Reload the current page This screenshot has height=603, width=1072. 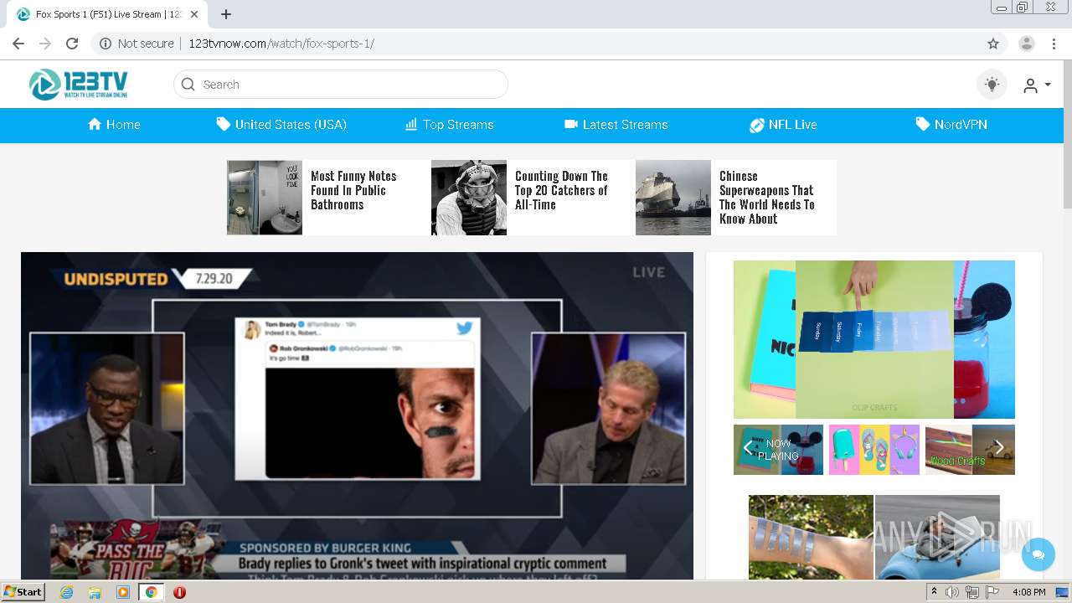pos(72,44)
